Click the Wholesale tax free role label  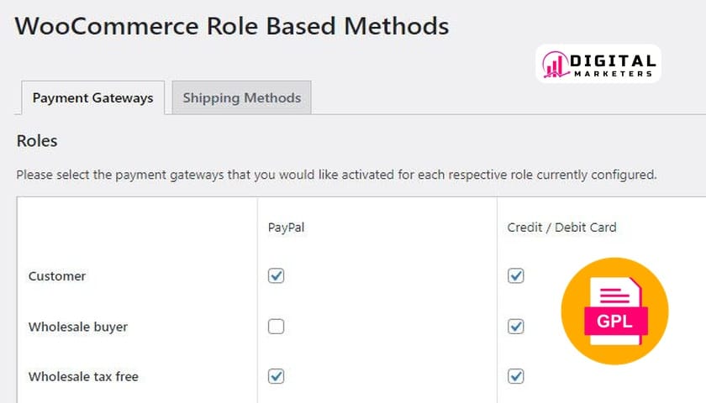click(x=83, y=376)
